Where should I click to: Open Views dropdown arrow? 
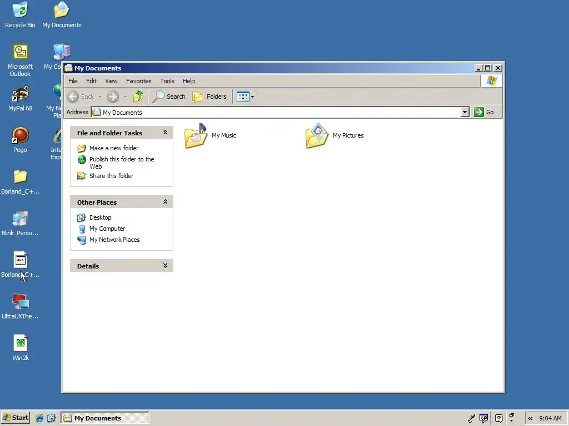[253, 97]
